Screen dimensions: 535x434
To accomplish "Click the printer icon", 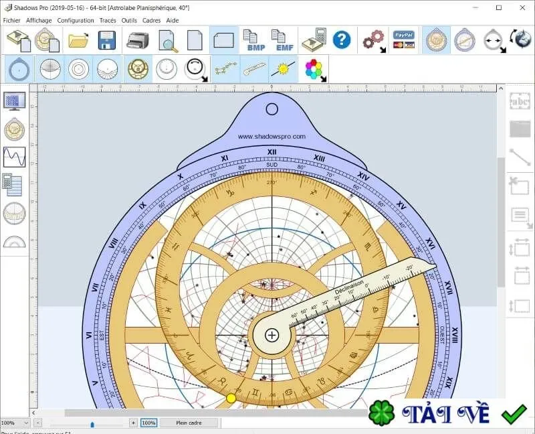I will pos(138,41).
